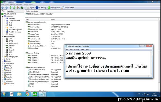
Task: Toggle Extended Temperature Range checkbox
Action: (x=29, y=74)
